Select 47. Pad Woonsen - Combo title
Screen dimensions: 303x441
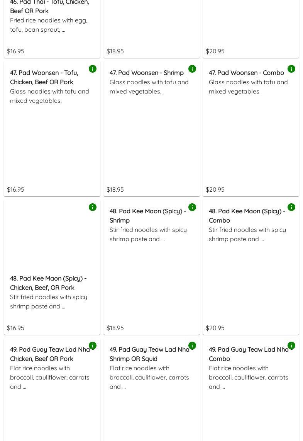(x=246, y=73)
